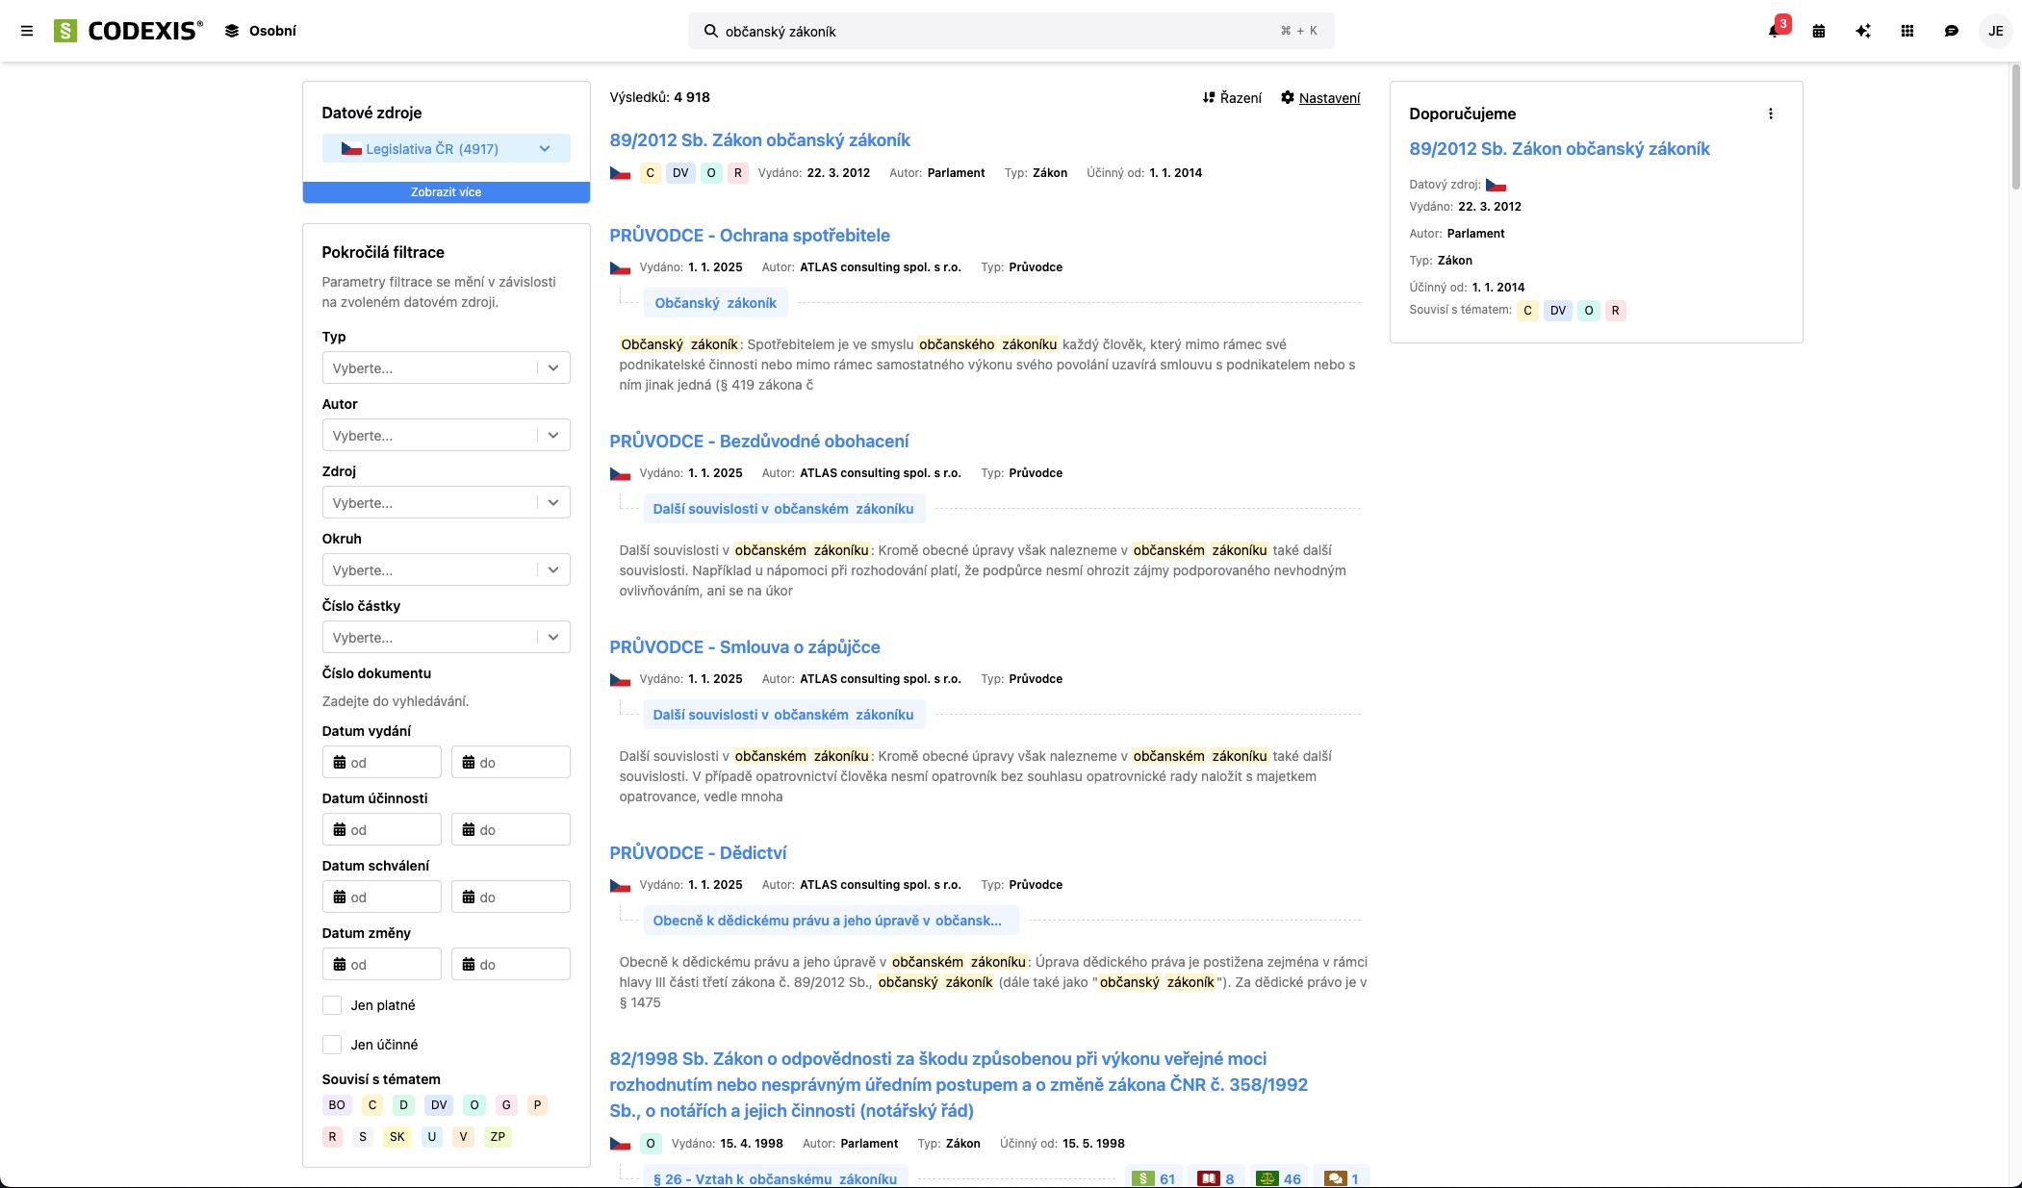Open the hamburger menu icon
This screenshot has width=2022, height=1188.
coord(27,31)
